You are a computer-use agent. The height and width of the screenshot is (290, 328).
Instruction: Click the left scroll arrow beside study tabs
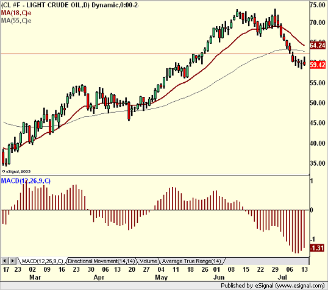(x=5, y=261)
